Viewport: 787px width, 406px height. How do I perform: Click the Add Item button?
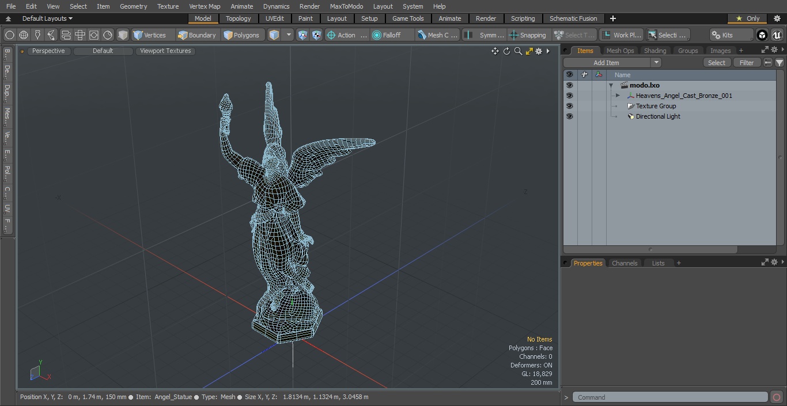(607, 63)
